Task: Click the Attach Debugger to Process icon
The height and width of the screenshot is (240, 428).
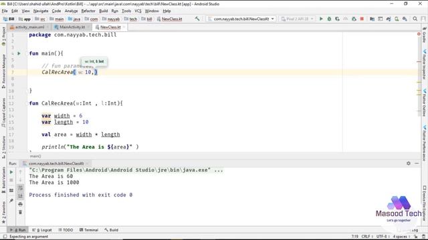Action: pyautogui.click(x=354, y=19)
